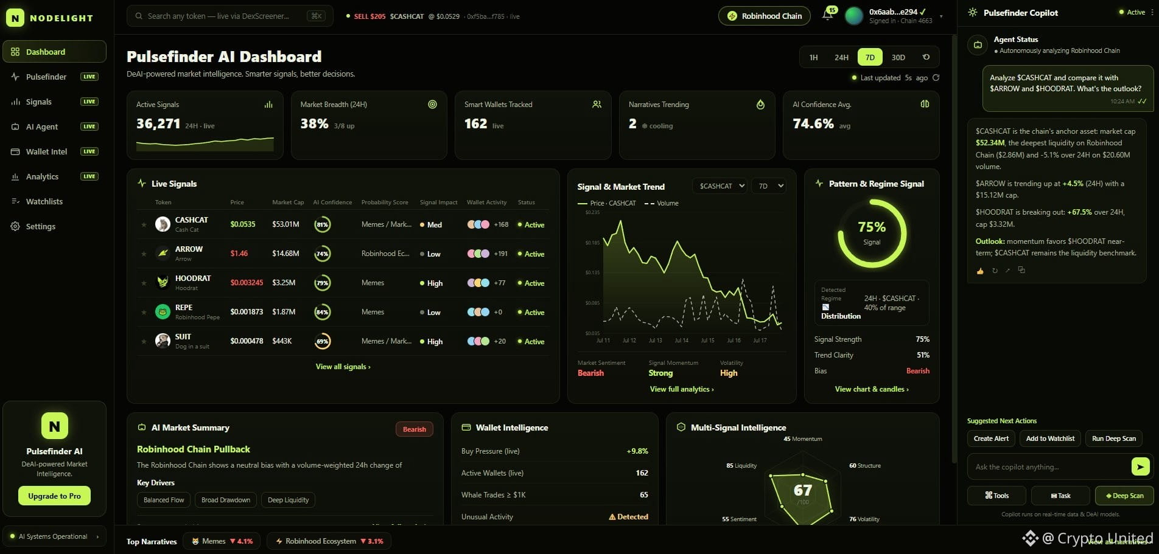Click the 75% Signal gauge ring
The width and height of the screenshot is (1159, 554).
872,234
